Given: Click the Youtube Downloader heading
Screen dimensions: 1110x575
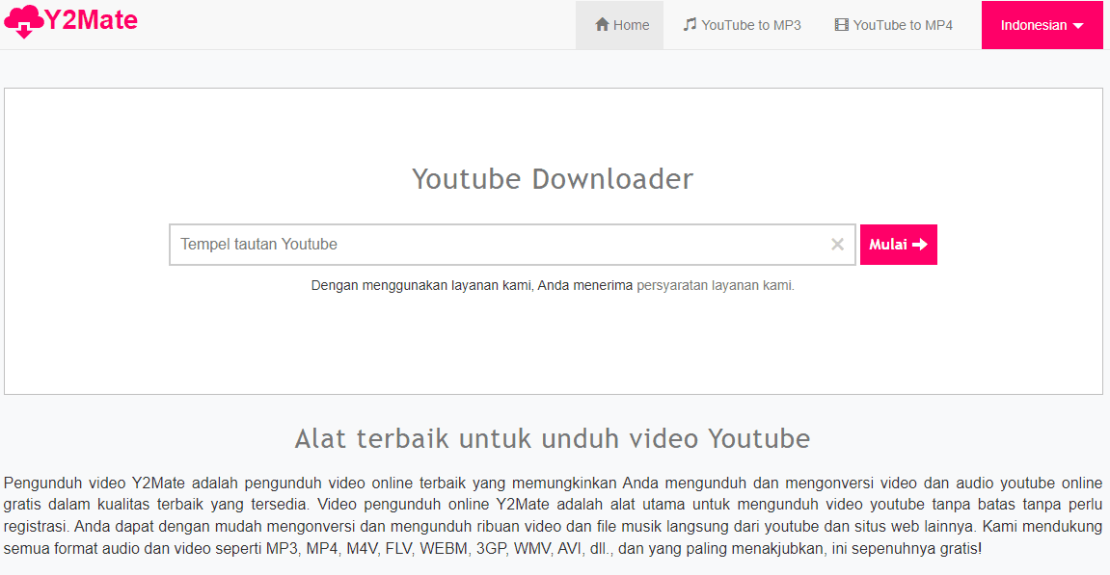Looking at the screenshot, I should 553,179.
